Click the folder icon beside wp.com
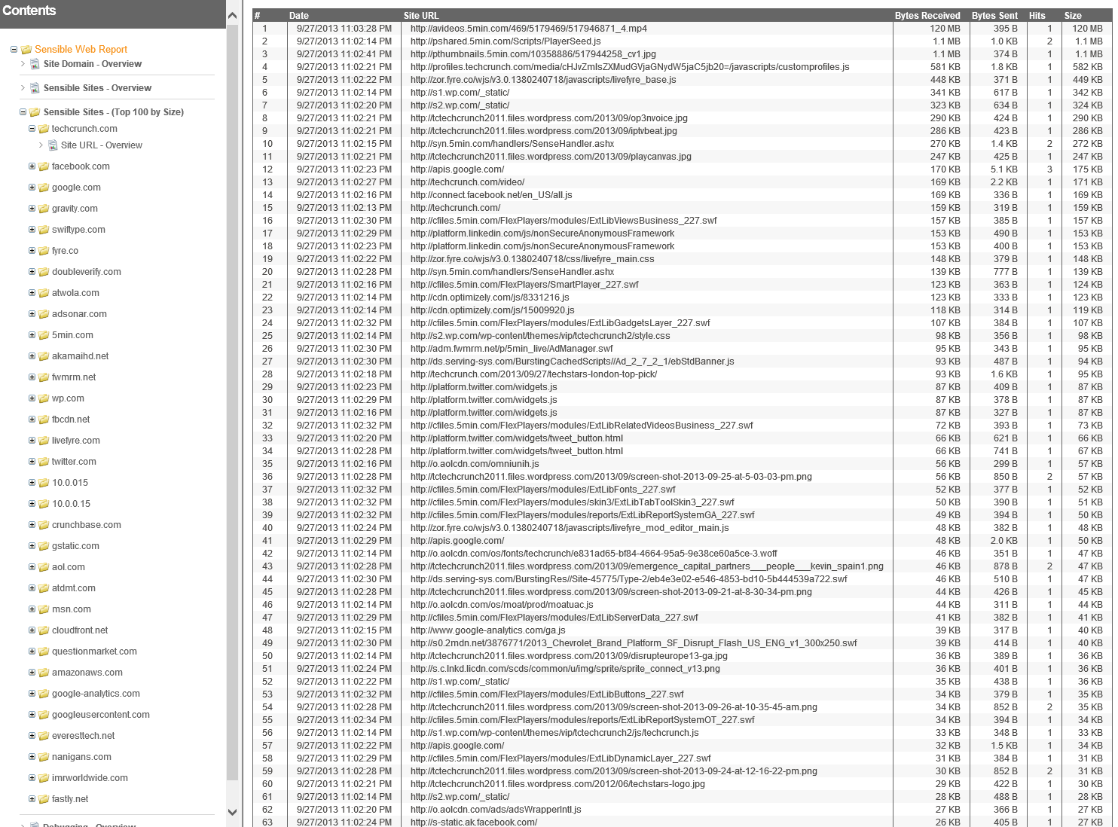The height and width of the screenshot is (827, 1118). click(44, 398)
